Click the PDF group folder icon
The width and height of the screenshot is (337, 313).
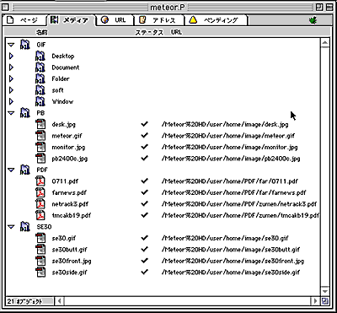pos(24,170)
